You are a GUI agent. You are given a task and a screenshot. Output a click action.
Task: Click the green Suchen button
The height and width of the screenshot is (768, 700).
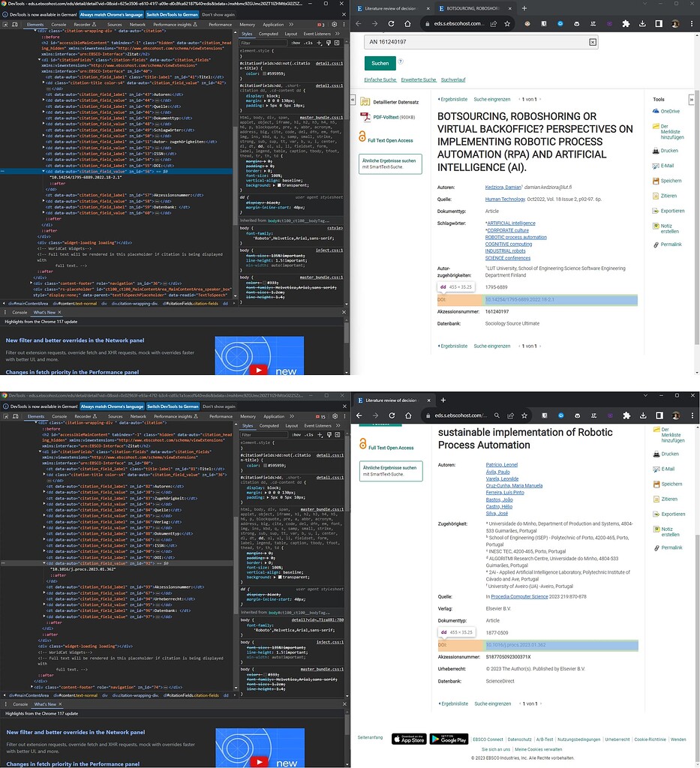click(x=380, y=63)
